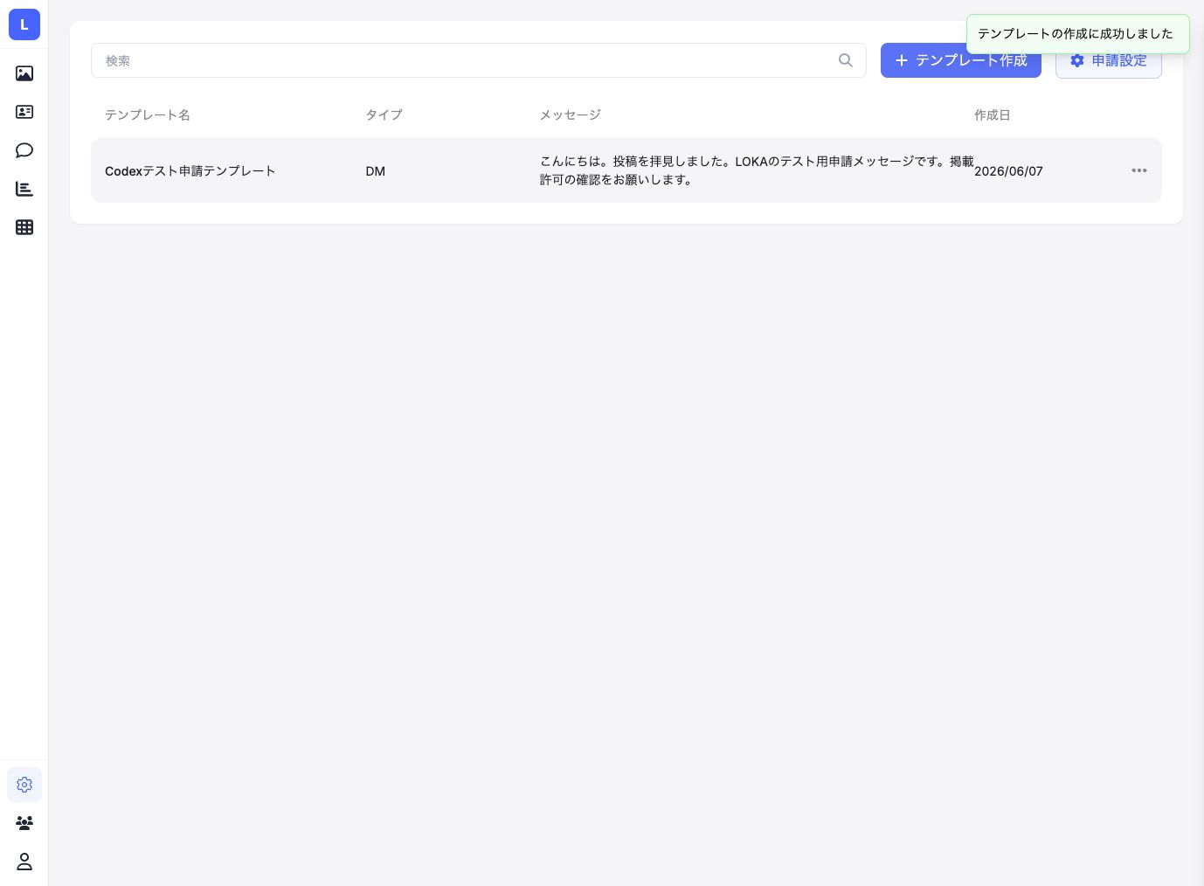This screenshot has width=1204, height=886.
Task: Click the テンプレート作成 button
Action: 961,60
